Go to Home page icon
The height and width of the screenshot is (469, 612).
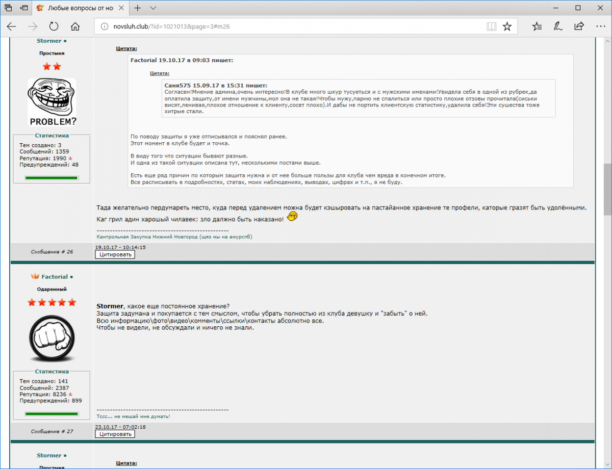pyautogui.click(x=75, y=27)
